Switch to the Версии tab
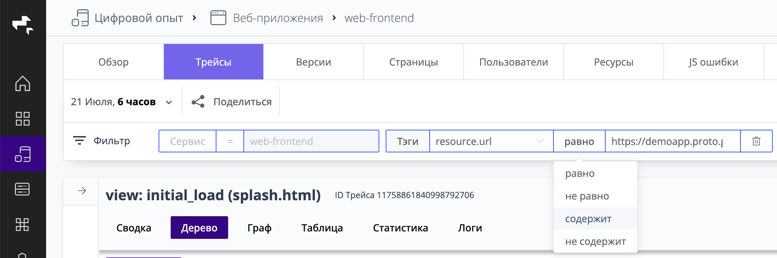This screenshot has width=777, height=258. (x=314, y=62)
